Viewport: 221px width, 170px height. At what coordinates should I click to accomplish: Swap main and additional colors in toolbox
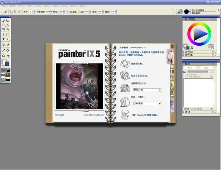3,66
